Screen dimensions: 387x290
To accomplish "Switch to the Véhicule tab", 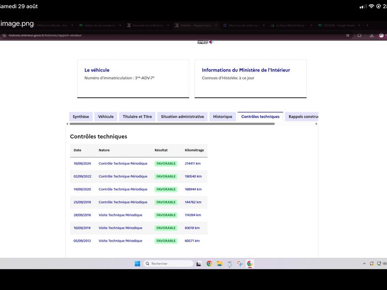I will [106, 116].
